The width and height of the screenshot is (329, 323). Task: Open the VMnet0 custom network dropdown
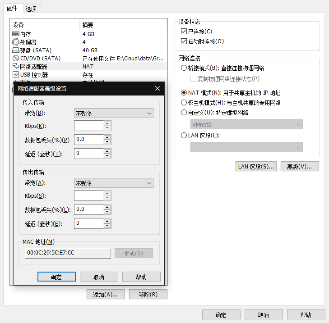pos(246,125)
